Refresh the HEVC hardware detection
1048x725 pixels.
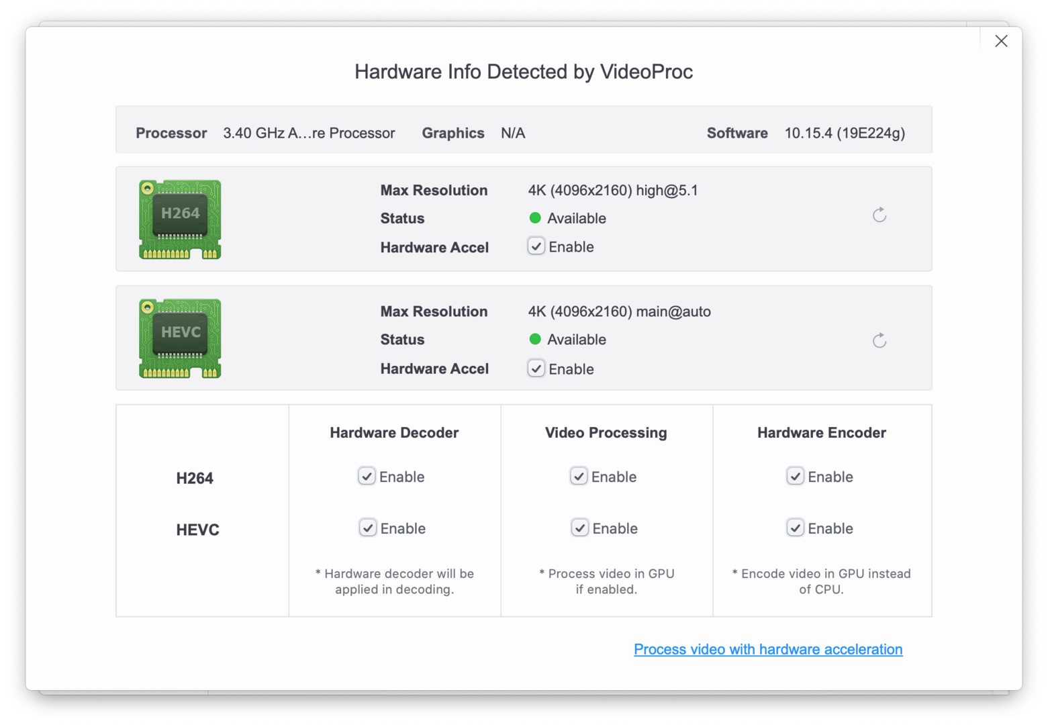point(879,340)
